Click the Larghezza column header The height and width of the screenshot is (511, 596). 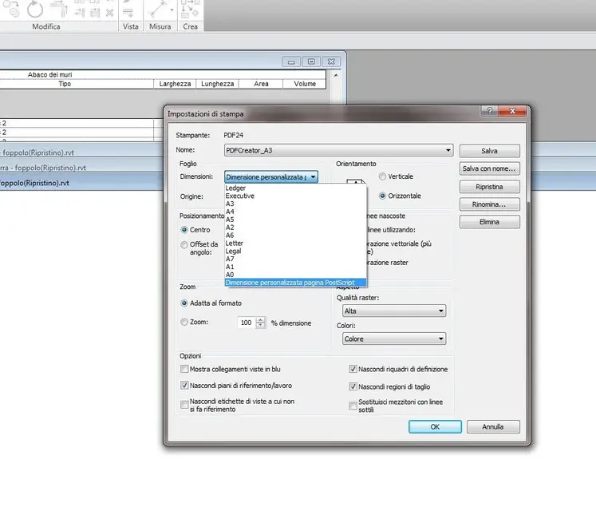pos(175,84)
